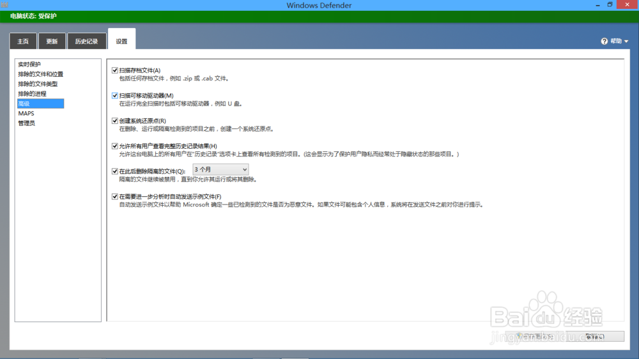Screen dimensions: 639x359
Task: Uncheck 在需要进一步分析时自动发送示例文件(F)
Action: click(x=115, y=197)
